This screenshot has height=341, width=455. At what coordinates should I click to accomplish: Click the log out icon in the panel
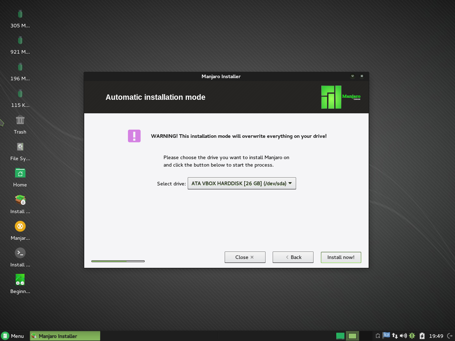(x=450, y=336)
